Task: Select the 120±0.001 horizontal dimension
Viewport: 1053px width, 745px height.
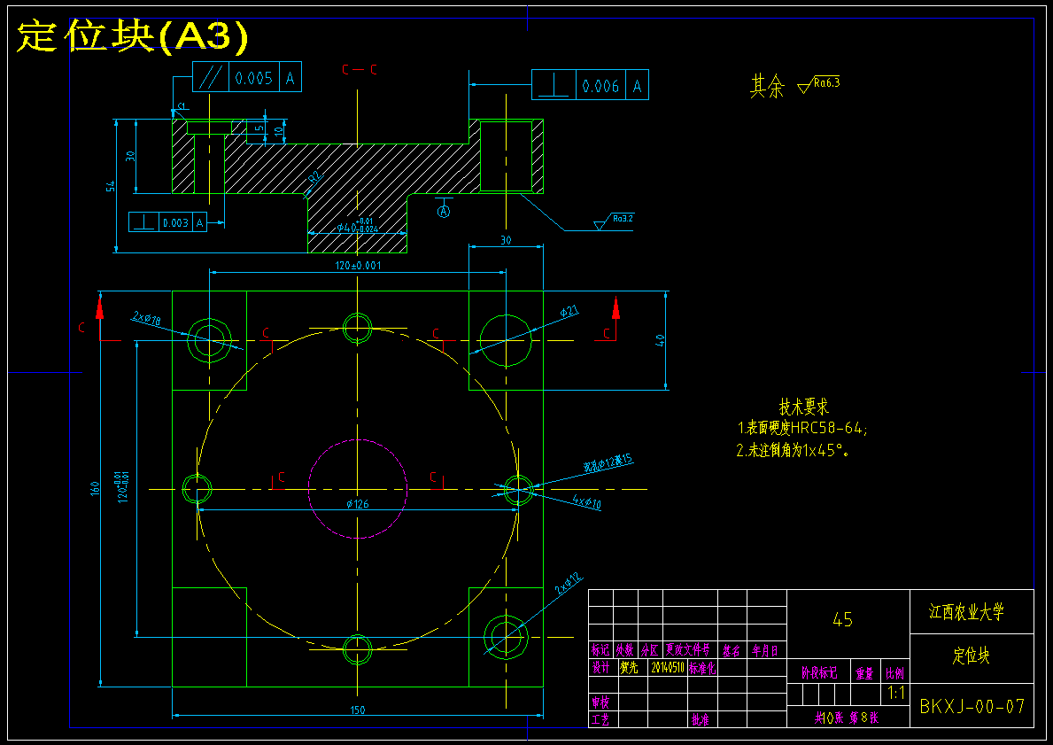Action: [x=358, y=266]
